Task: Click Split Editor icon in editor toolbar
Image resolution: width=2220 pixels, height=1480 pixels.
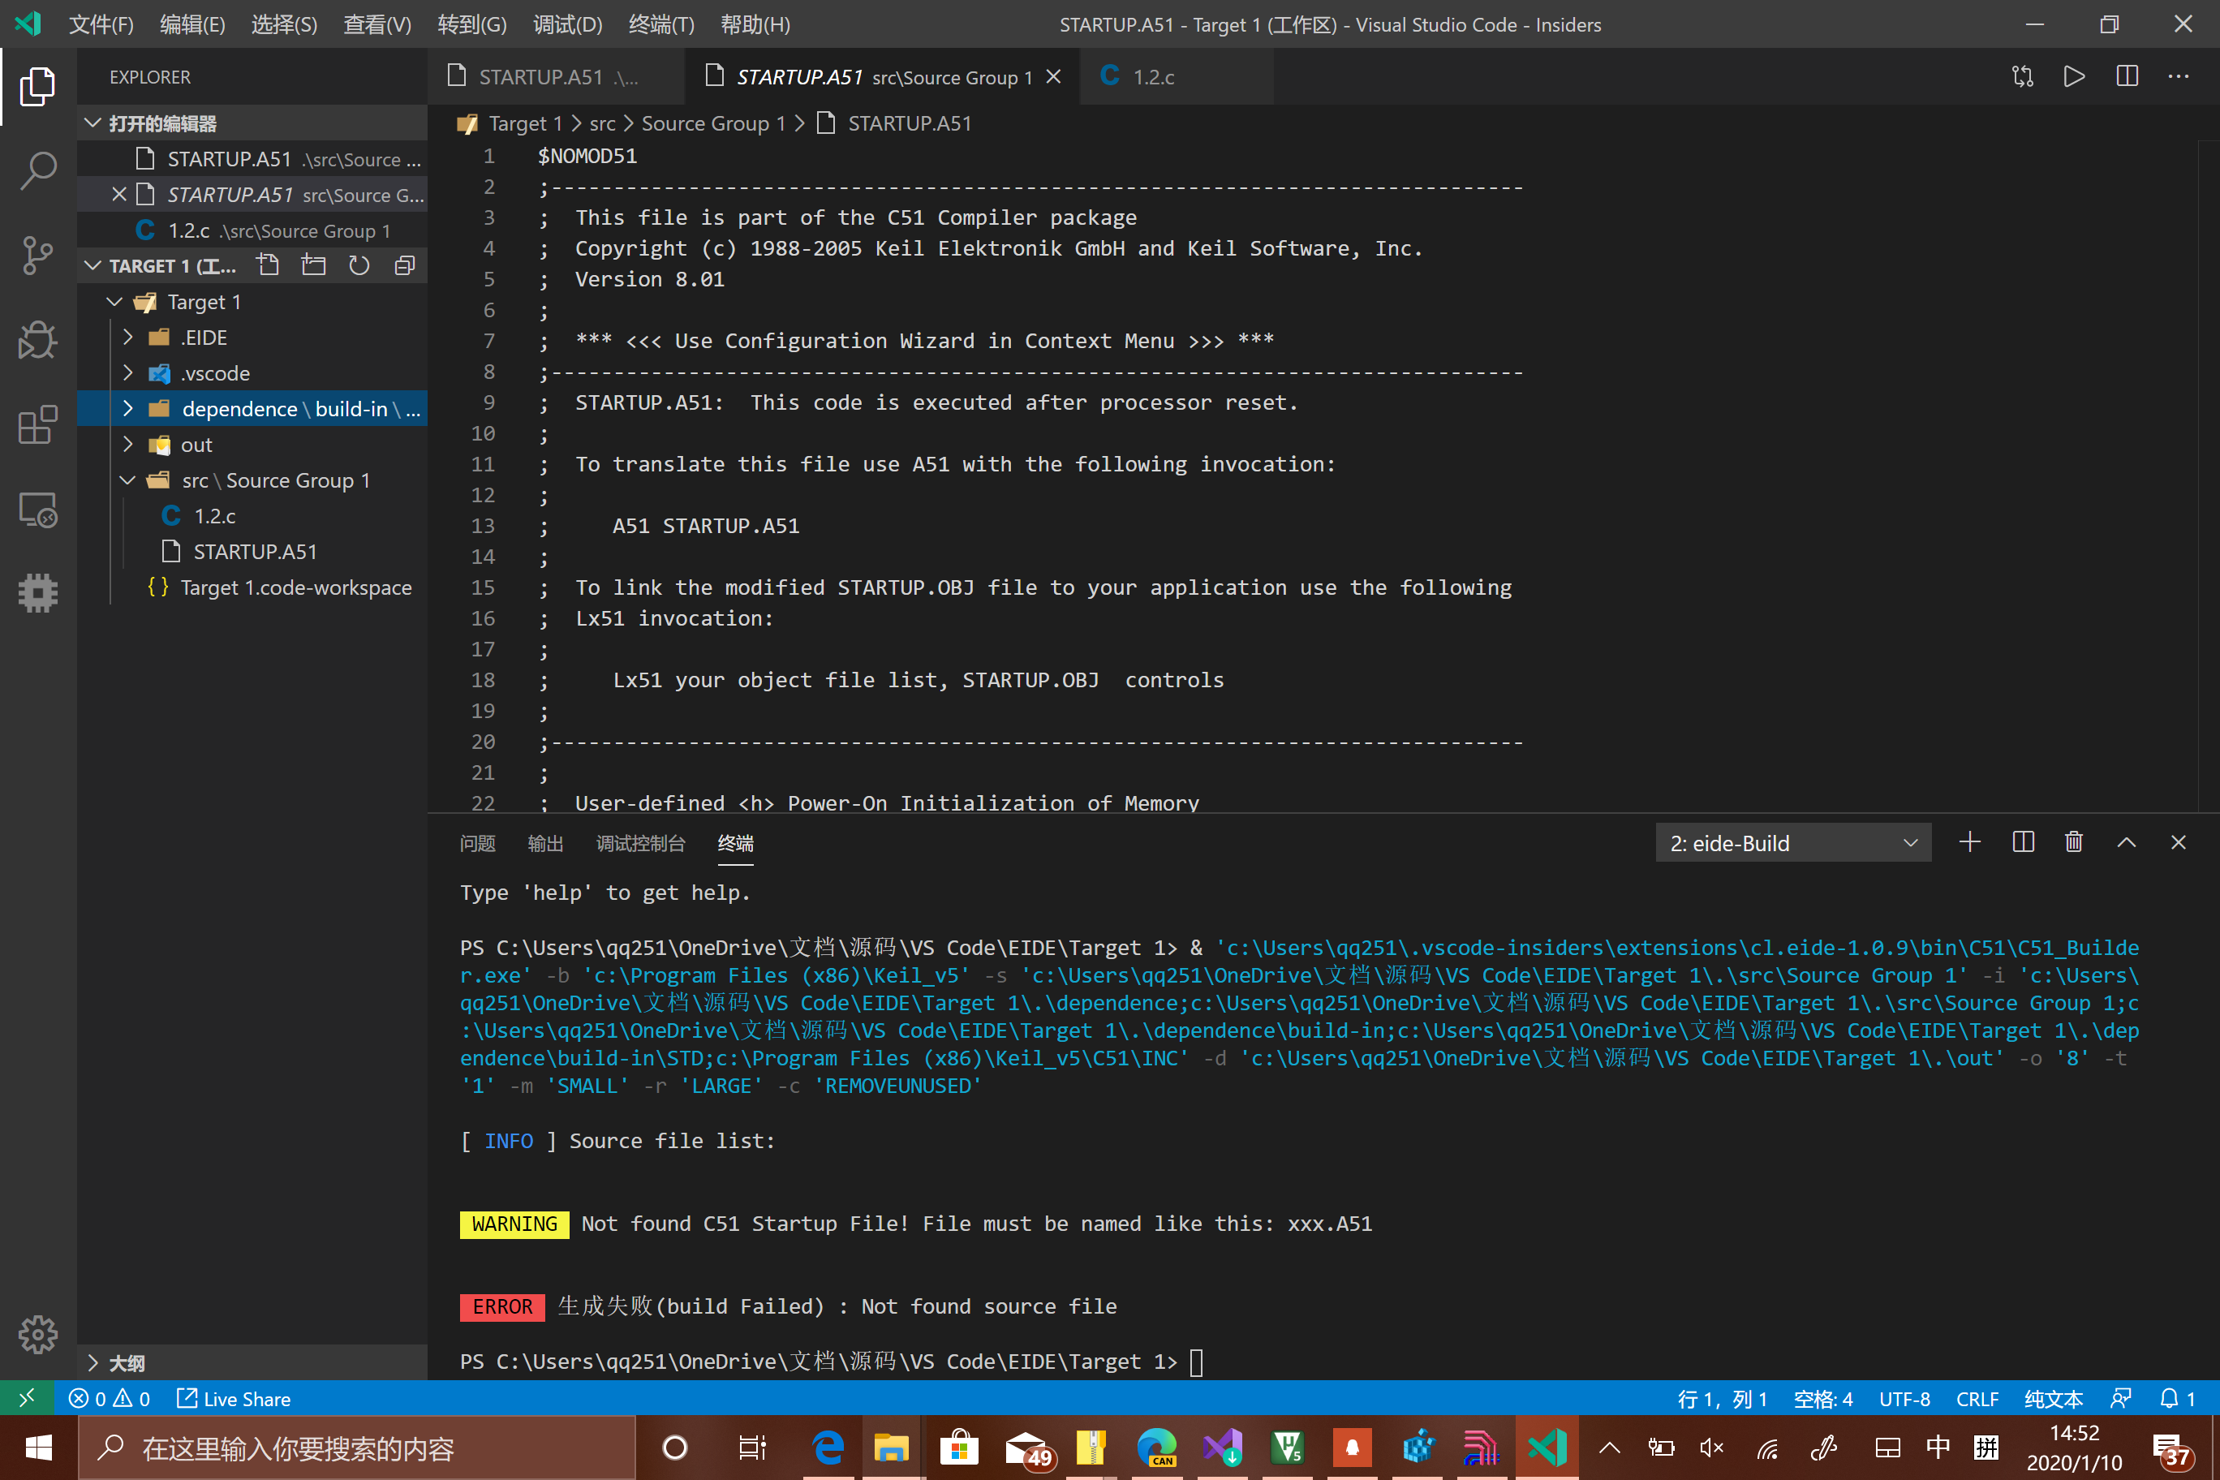Action: click(x=2127, y=76)
